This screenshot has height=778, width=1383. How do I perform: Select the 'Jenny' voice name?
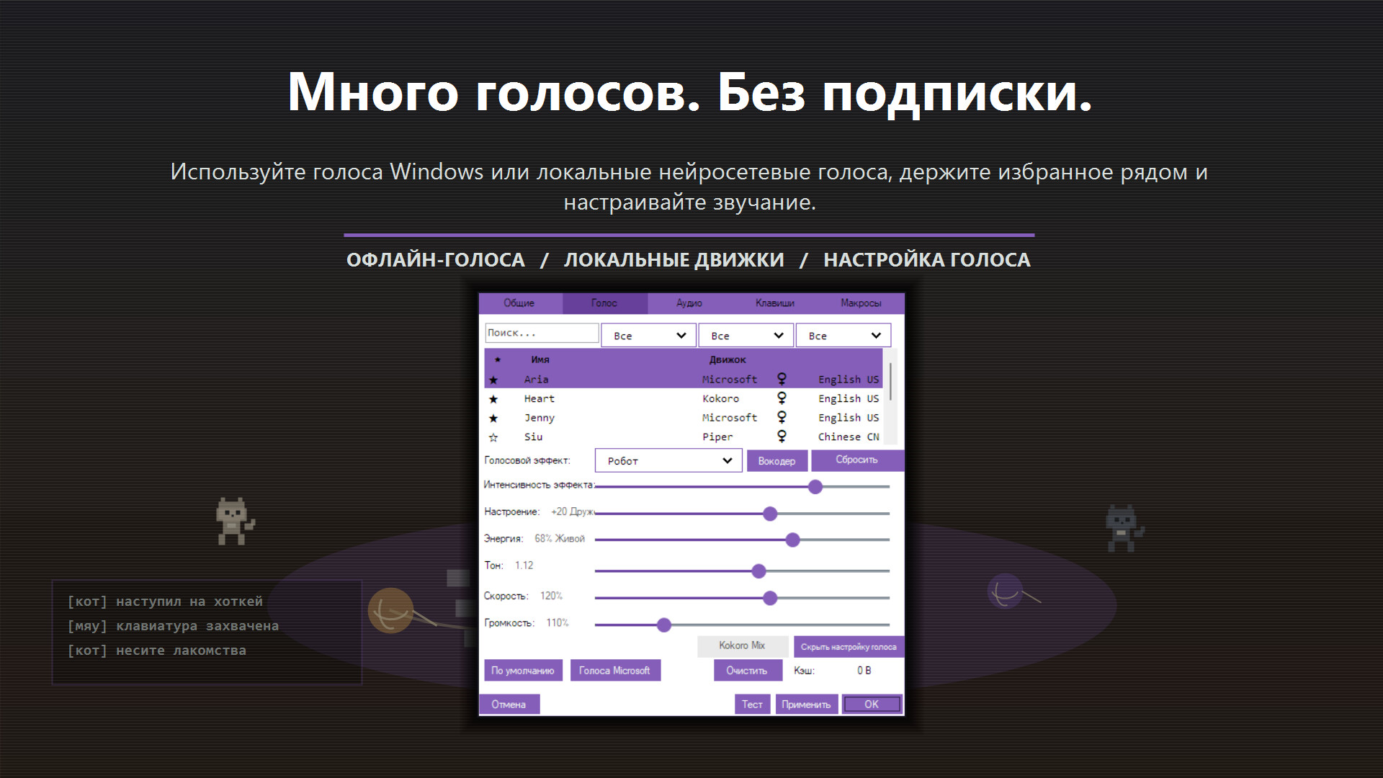point(540,418)
